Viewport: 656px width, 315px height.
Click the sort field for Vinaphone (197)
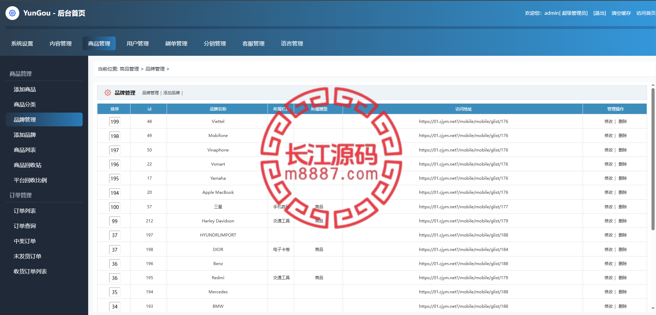click(x=115, y=150)
